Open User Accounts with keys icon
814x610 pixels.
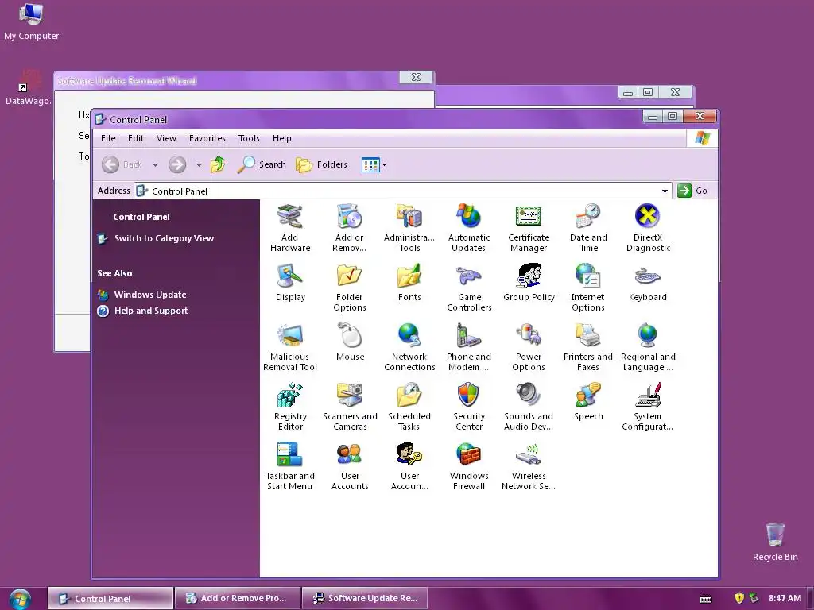pos(409,467)
